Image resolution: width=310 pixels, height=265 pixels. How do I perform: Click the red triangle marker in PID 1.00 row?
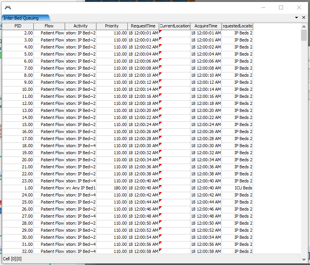click(160, 187)
